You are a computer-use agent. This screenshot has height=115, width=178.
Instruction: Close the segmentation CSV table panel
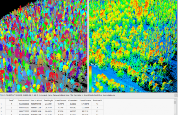click(x=176, y=95)
